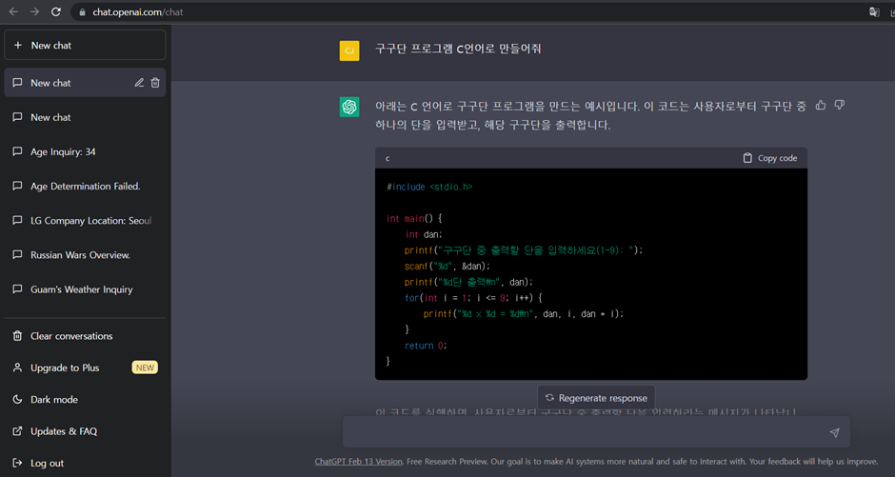895x477 pixels.
Task: Click the yellow NEW badge
Action: 145,368
